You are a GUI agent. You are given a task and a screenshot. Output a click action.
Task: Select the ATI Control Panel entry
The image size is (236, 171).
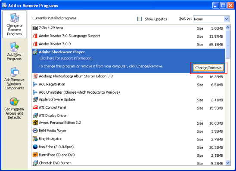tap(128, 108)
